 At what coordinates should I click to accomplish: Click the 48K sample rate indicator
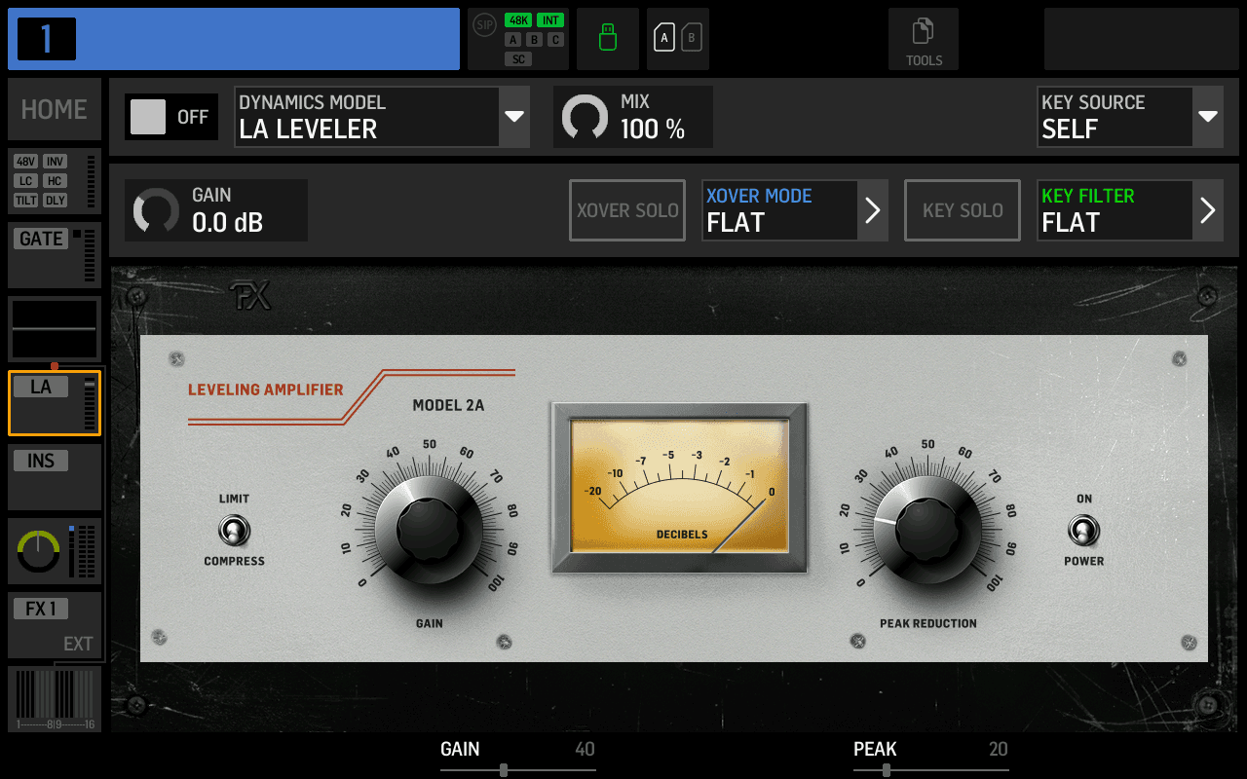click(518, 20)
